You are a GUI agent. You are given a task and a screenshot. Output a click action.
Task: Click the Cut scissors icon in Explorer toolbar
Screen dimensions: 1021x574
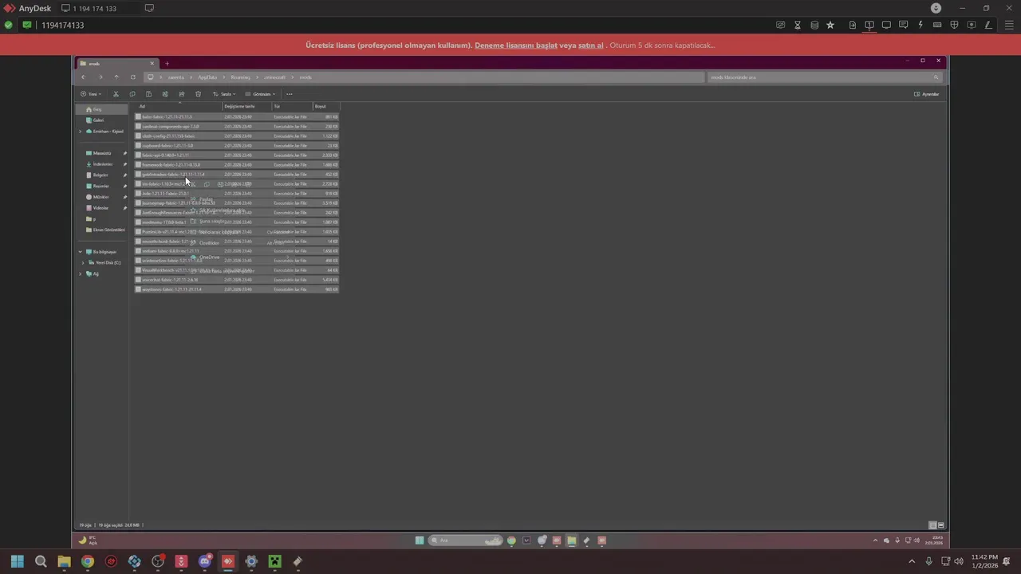tap(116, 94)
